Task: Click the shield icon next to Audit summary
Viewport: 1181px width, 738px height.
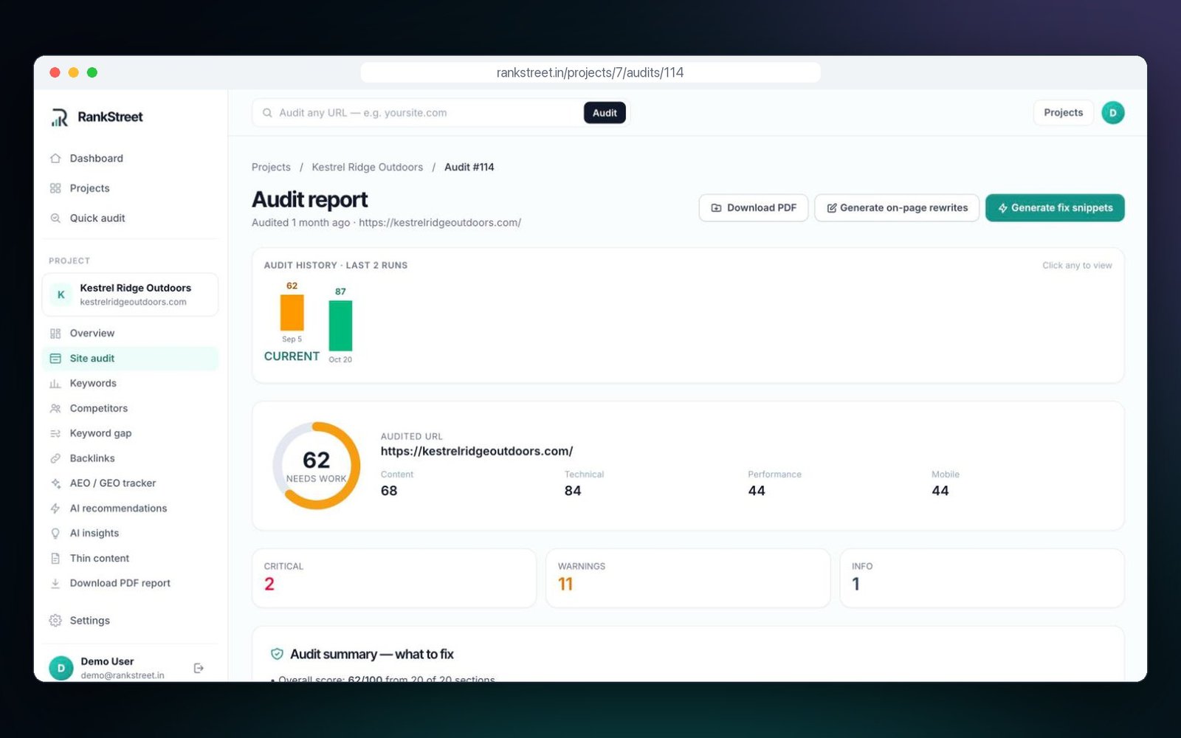Action: [277, 654]
